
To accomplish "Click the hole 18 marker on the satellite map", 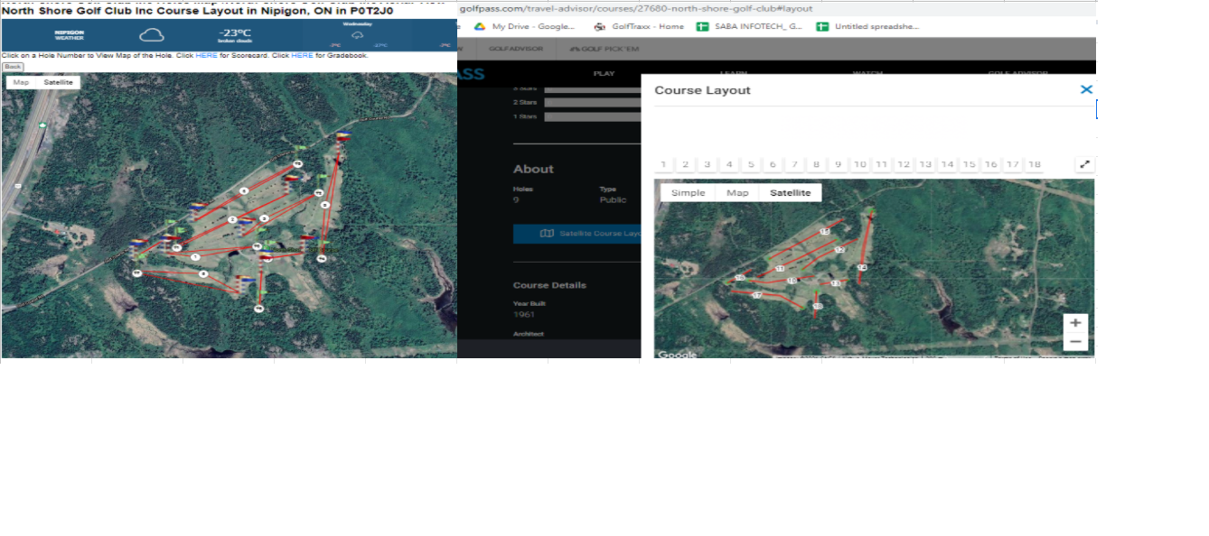I will pyautogui.click(x=818, y=307).
